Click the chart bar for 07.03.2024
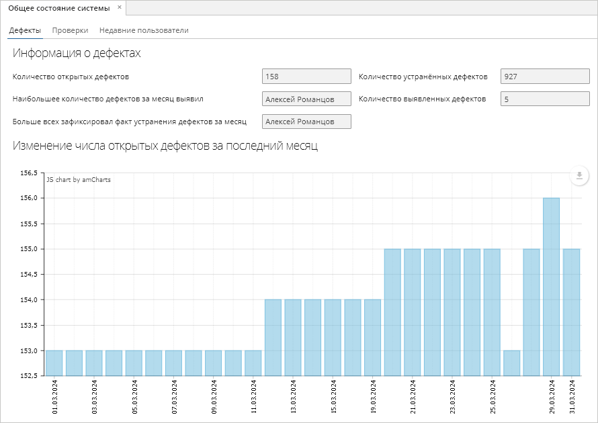This screenshot has height=423, width=598. [x=173, y=363]
